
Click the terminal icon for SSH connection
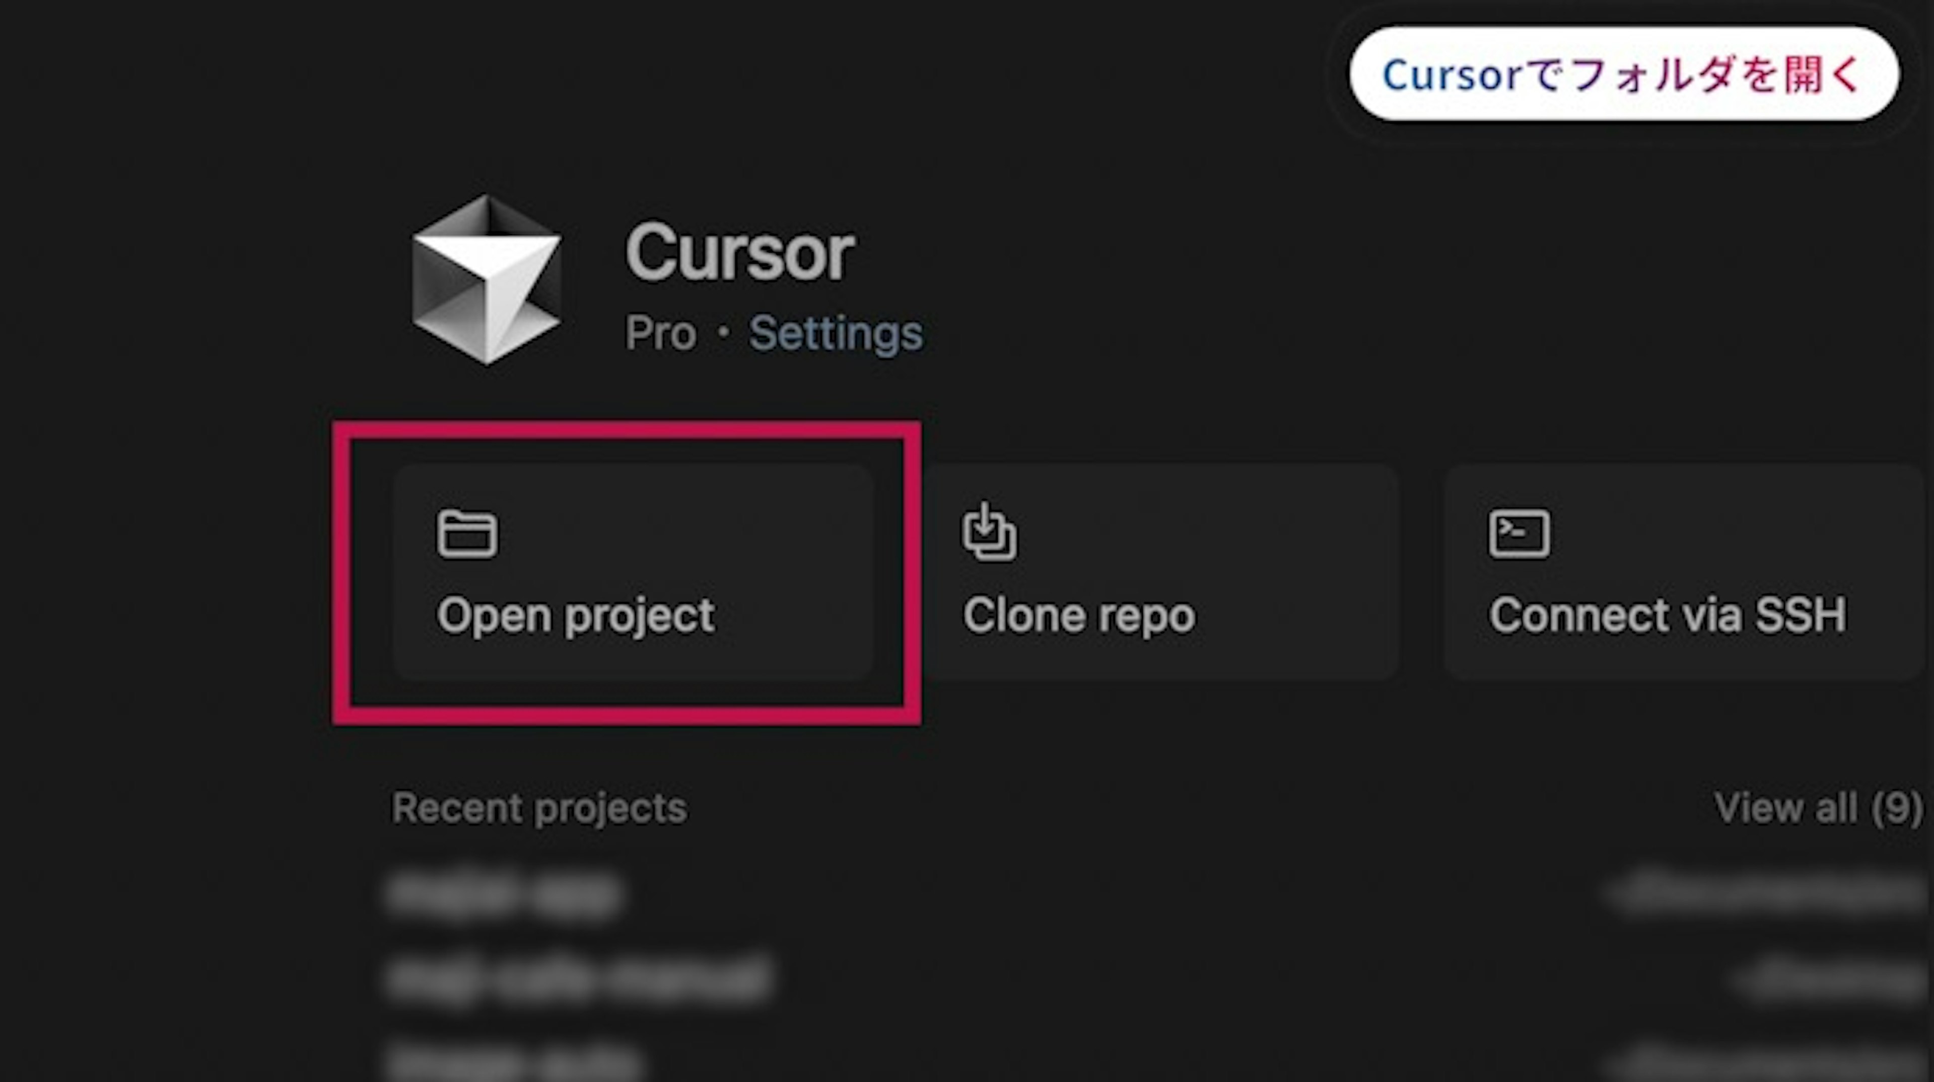click(1519, 534)
